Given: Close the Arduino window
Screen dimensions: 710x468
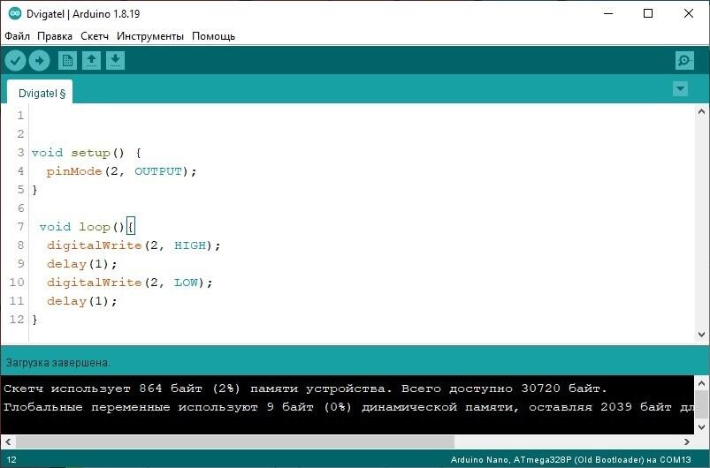Looking at the screenshot, I should (688, 13).
